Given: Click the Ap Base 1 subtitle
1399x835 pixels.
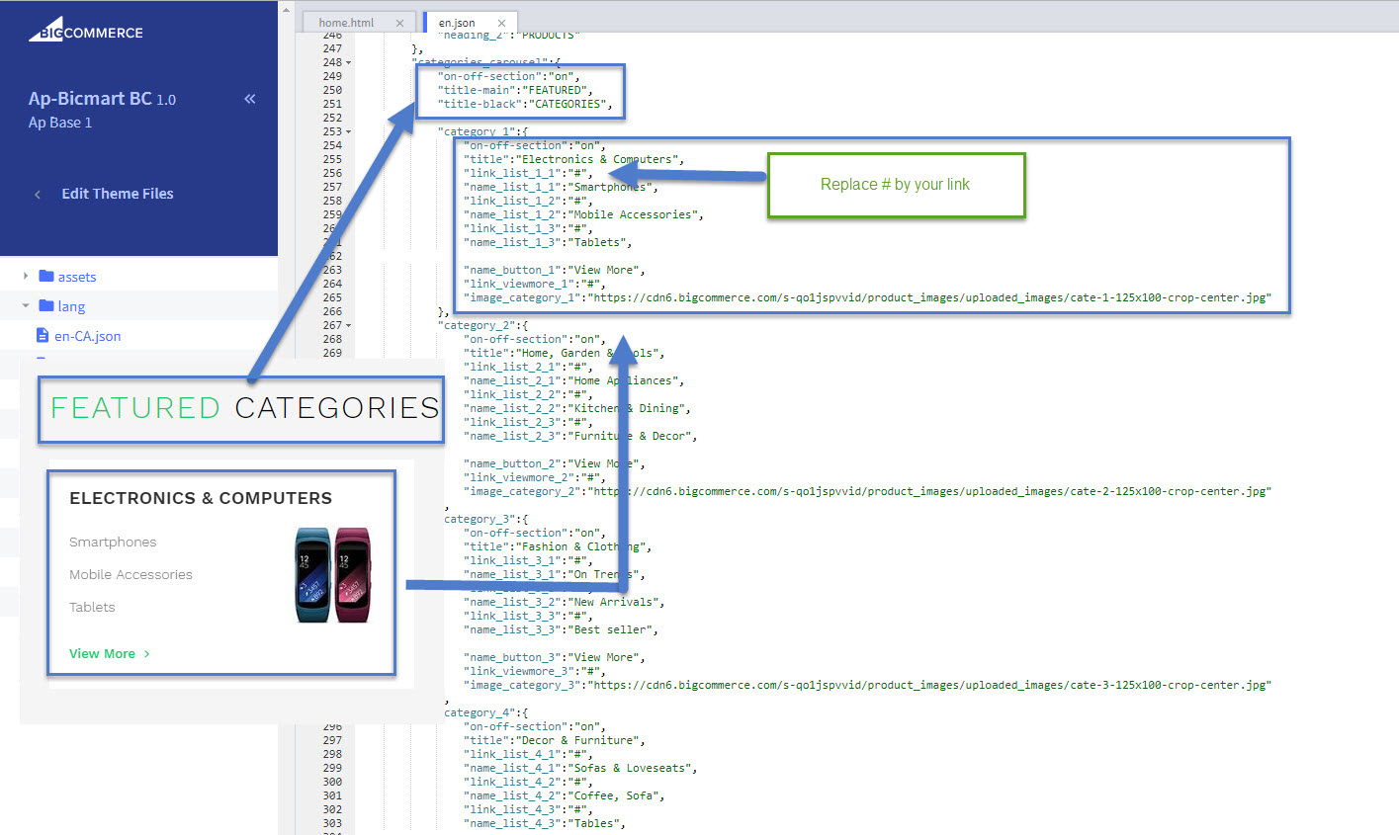Looking at the screenshot, I should 60,123.
